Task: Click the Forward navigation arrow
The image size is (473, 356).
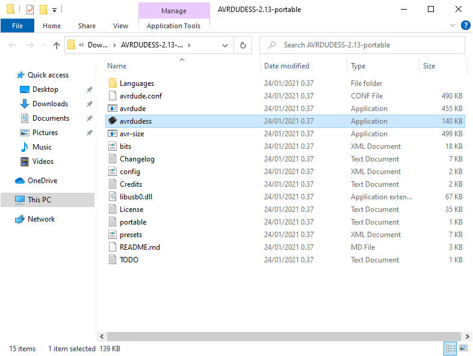Action: (30, 45)
